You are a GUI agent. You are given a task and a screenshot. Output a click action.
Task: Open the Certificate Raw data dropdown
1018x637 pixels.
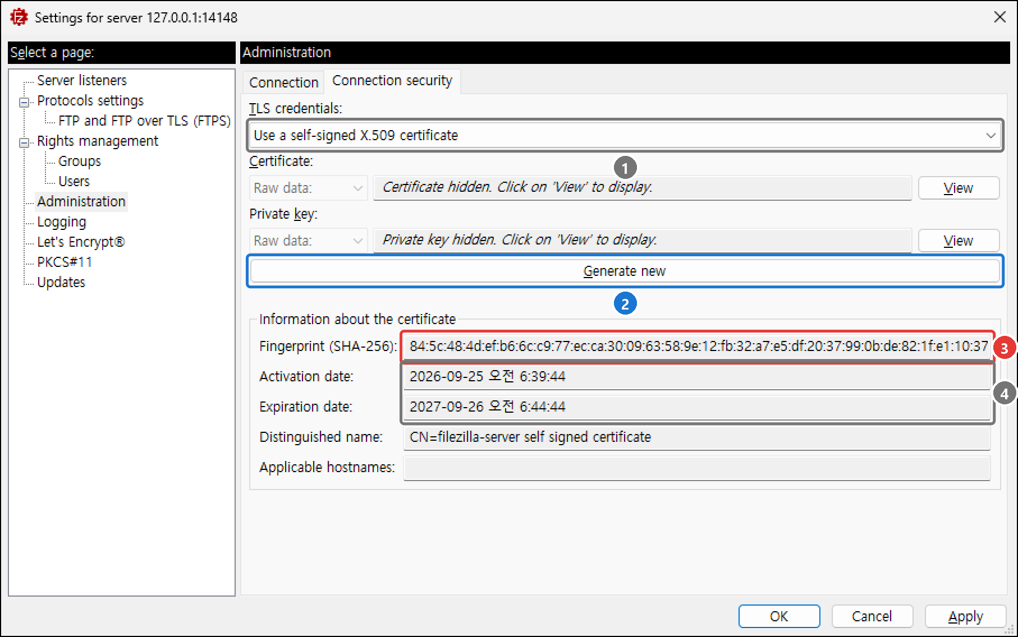pyautogui.click(x=308, y=188)
